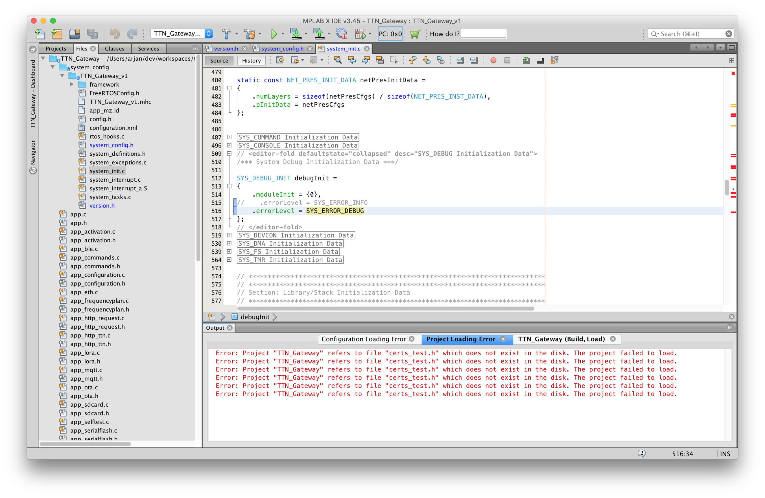
Task: Click the History view button
Action: [251, 61]
